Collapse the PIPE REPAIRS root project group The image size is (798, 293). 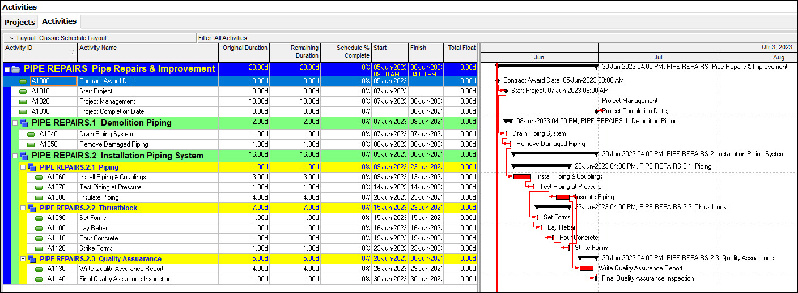(7, 70)
